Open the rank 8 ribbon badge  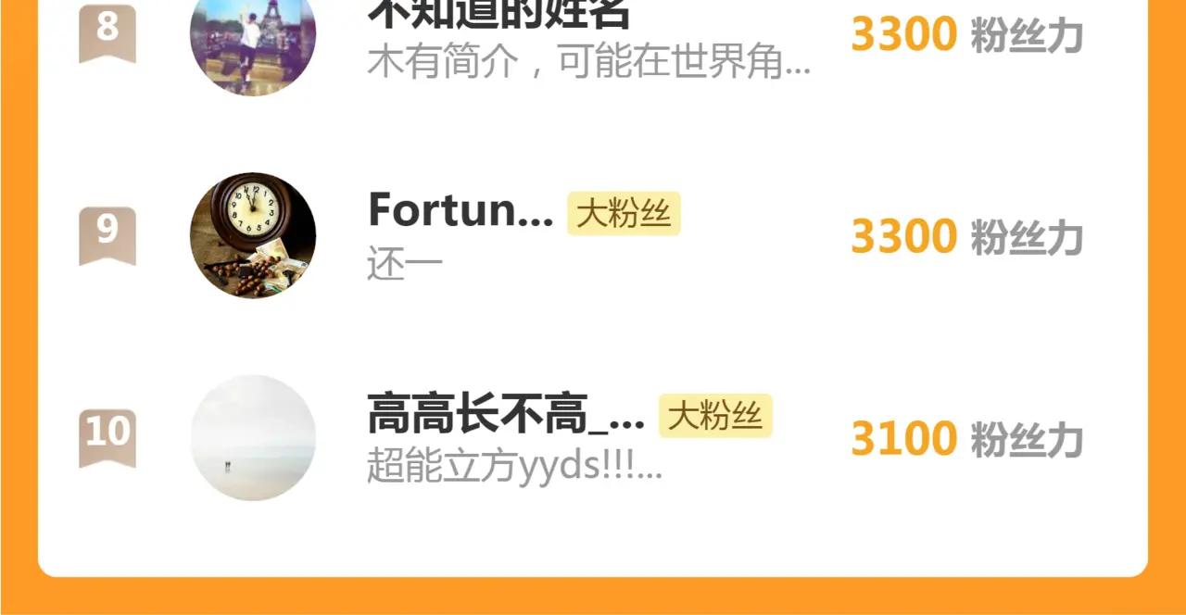click(x=107, y=32)
